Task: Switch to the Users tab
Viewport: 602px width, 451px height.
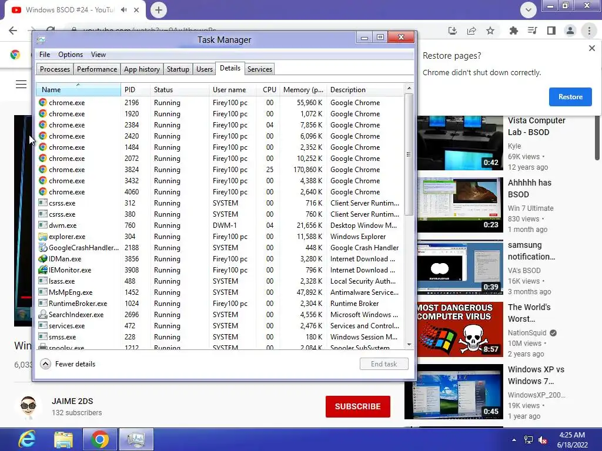Action: [204, 69]
